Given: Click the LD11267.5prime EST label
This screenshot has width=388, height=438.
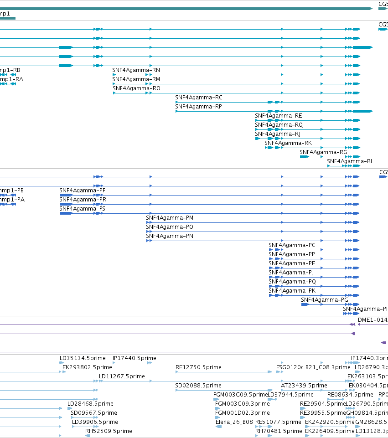Looking at the screenshot, I should point(122,376).
